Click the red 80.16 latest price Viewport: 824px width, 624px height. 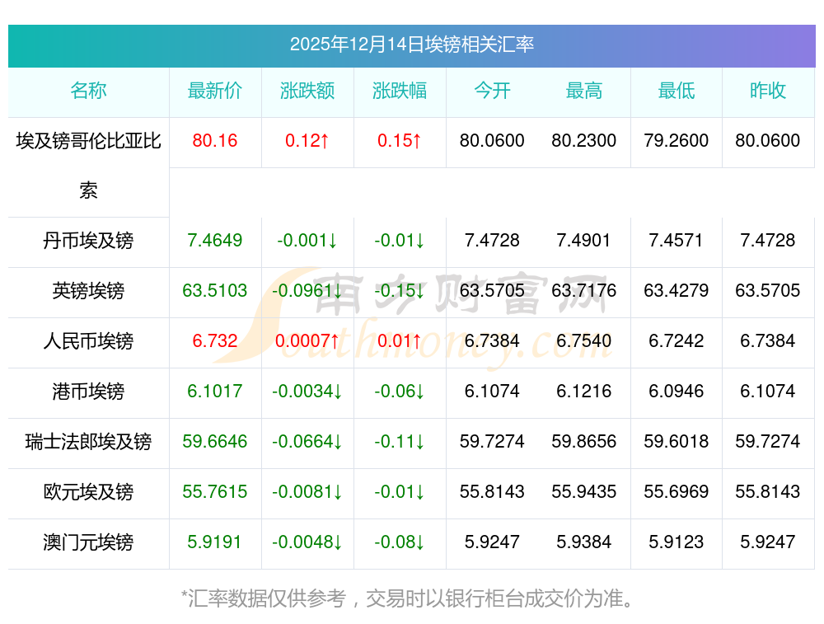pyautogui.click(x=215, y=141)
